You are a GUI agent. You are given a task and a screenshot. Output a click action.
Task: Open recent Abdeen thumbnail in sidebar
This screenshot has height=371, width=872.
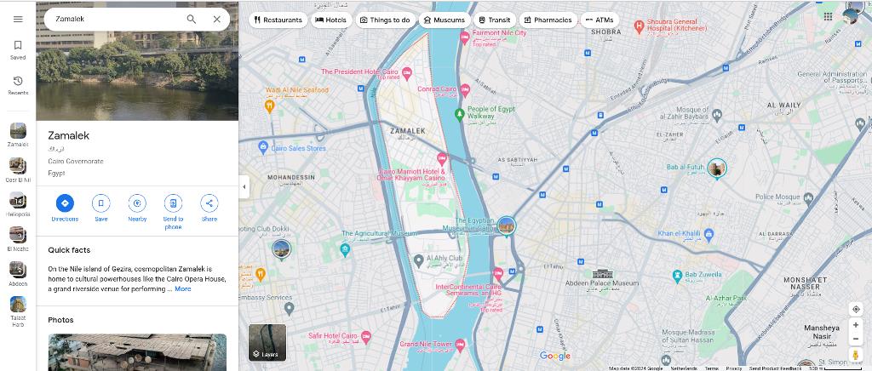[x=18, y=273]
